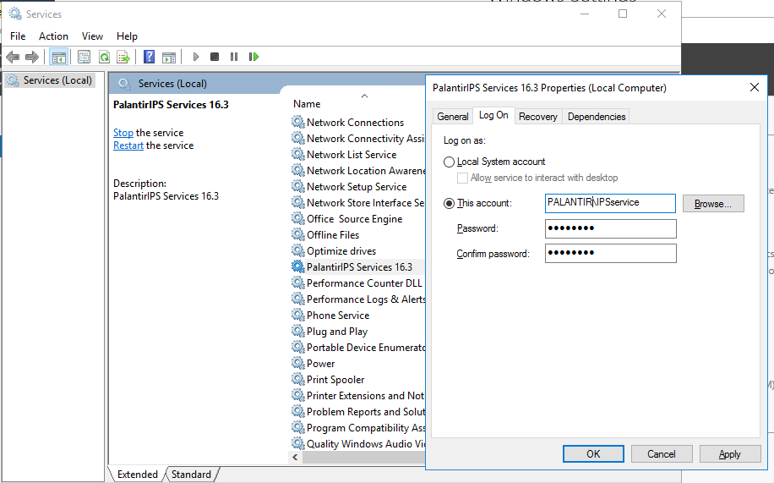The width and height of the screenshot is (774, 483).
Task: Open Help using the blue question mark icon
Action: coord(149,57)
